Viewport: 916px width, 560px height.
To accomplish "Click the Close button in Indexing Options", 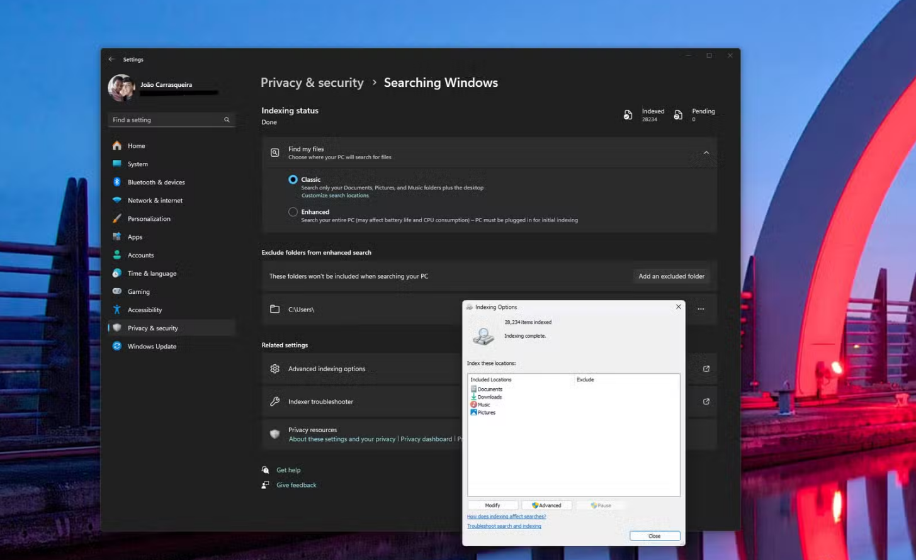I will click(x=655, y=536).
